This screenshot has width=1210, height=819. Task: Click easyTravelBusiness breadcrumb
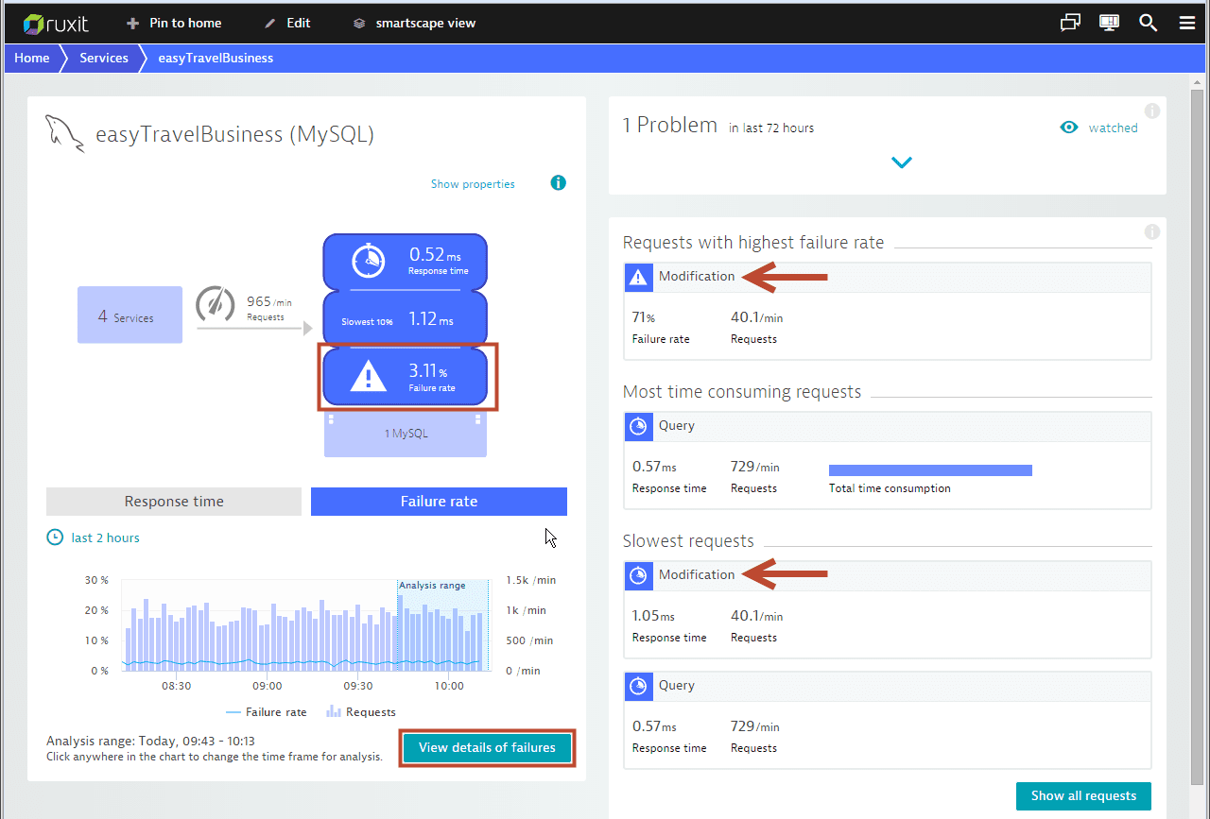click(x=216, y=58)
